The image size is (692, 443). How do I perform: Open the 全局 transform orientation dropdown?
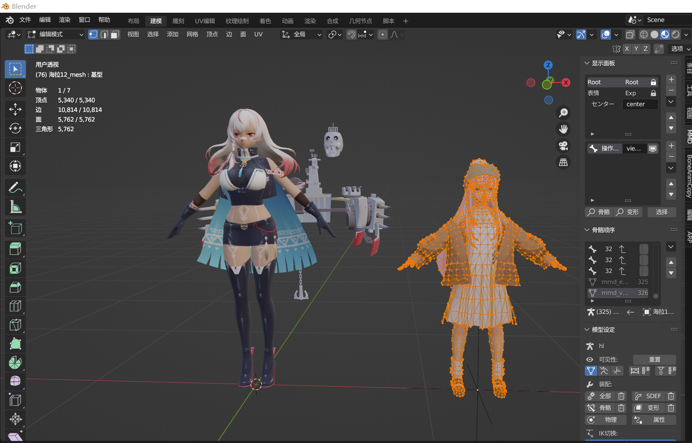(301, 35)
